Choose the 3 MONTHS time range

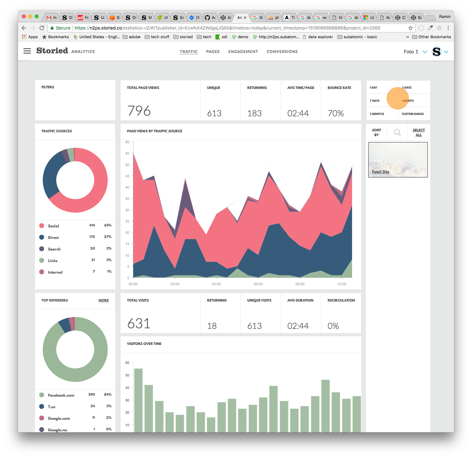[x=377, y=114]
